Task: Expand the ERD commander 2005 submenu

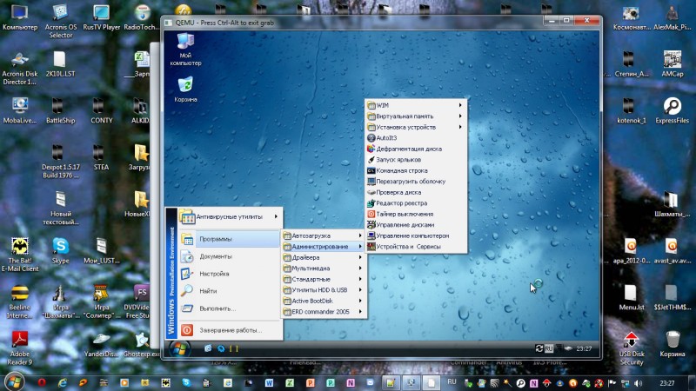Action: point(321,311)
